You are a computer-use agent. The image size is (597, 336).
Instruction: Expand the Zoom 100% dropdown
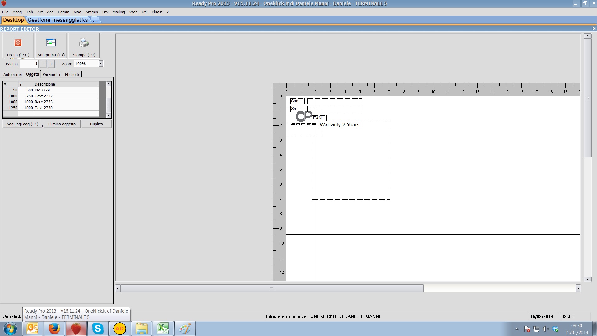[101, 63]
